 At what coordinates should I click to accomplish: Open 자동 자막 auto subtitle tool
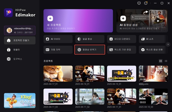click(x=58, y=50)
